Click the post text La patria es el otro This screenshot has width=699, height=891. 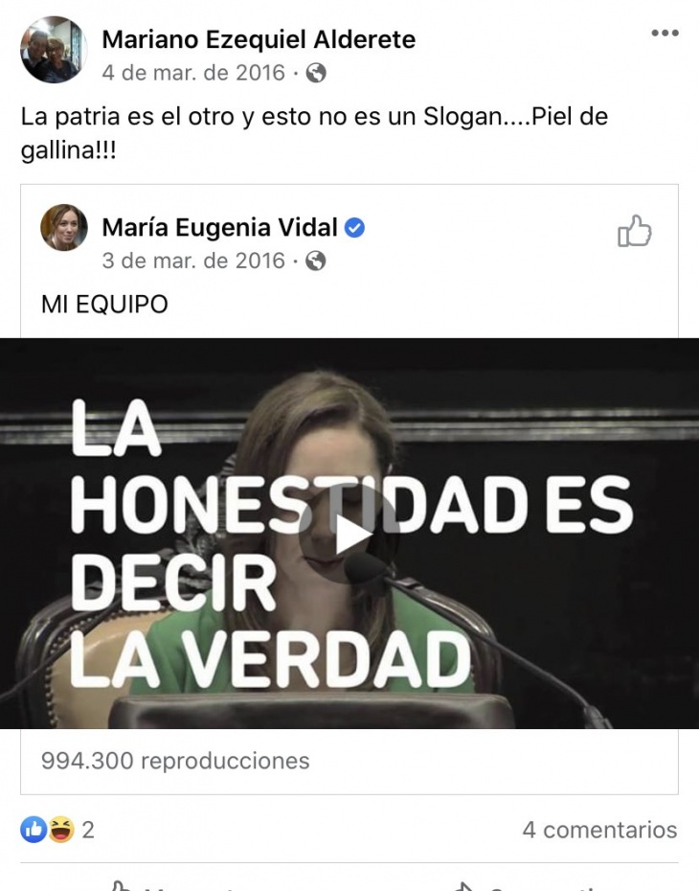tap(315, 133)
